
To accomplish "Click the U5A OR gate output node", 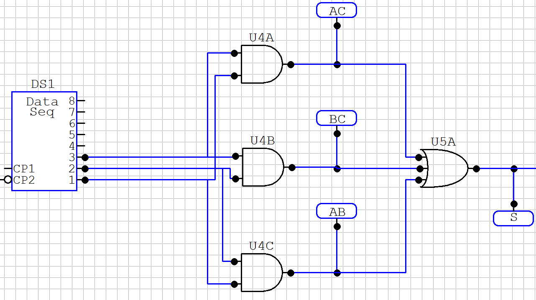I will (476, 169).
